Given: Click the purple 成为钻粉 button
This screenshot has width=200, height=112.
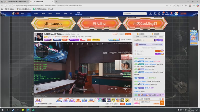Looking at the screenshot, I should (x=158, y=40).
